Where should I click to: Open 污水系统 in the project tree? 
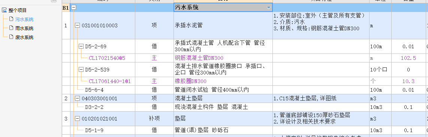pos(24,19)
